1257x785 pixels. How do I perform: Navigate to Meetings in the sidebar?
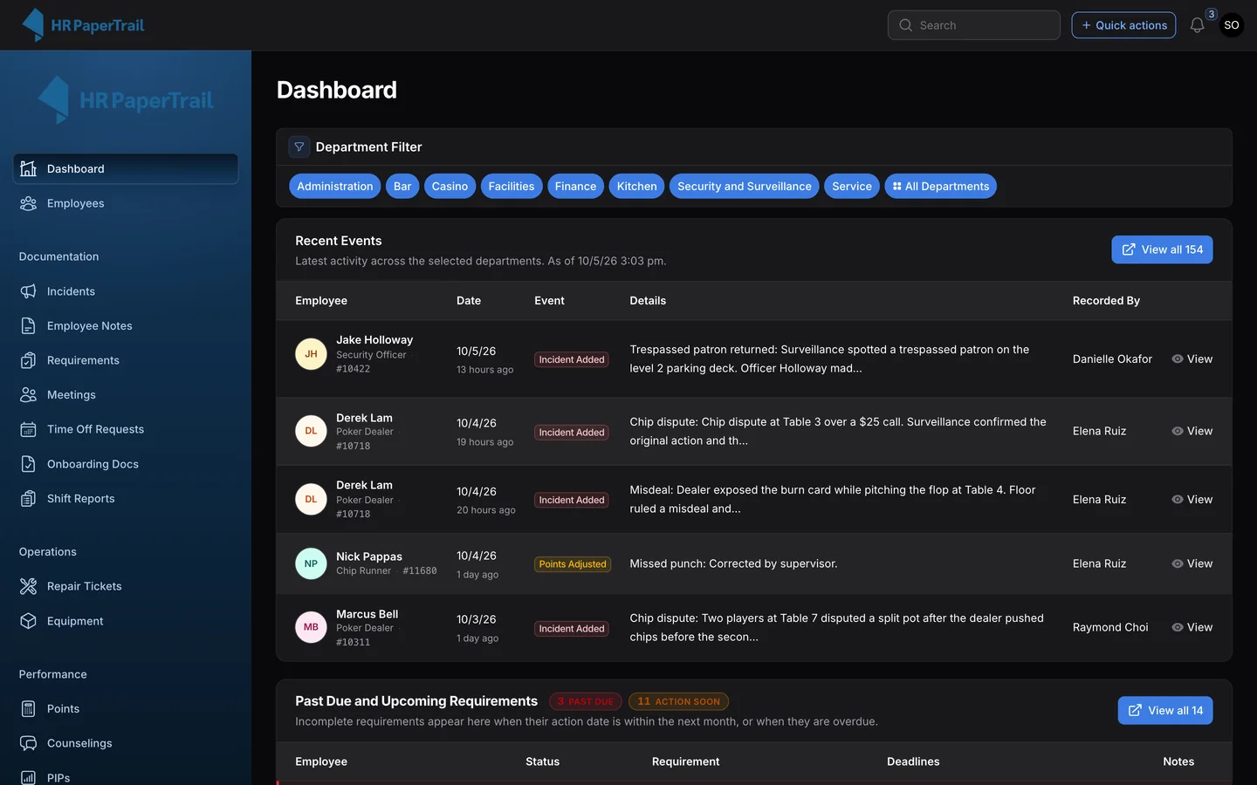[126, 394]
